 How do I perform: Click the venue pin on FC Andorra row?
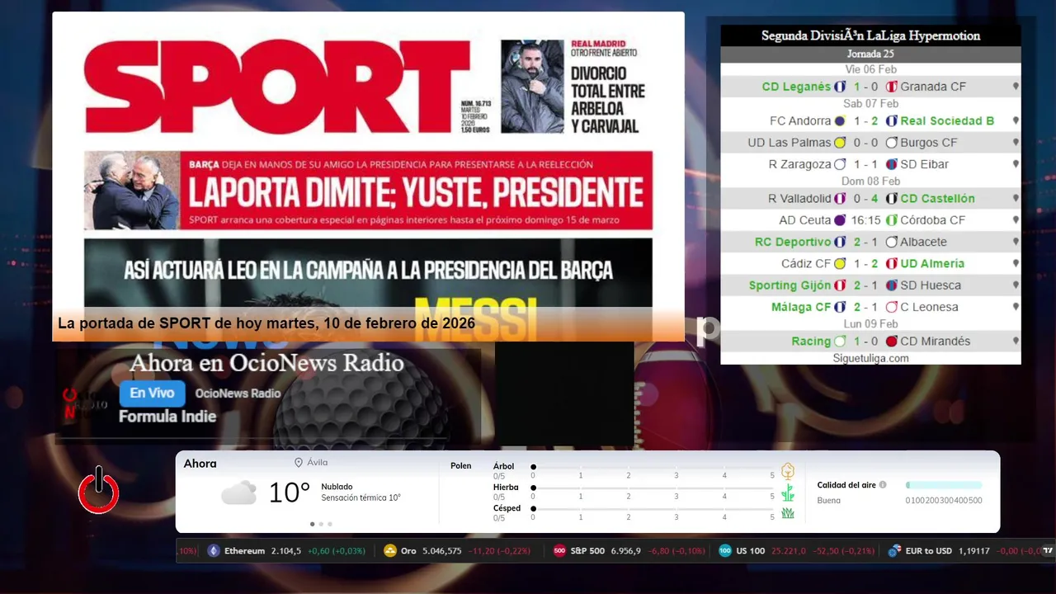(x=1016, y=120)
